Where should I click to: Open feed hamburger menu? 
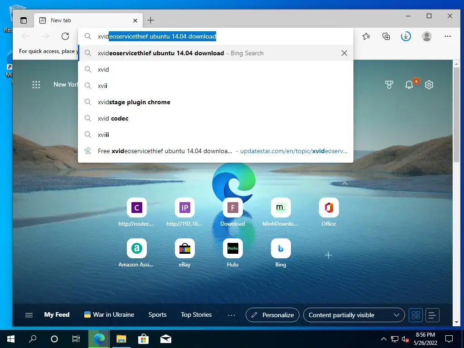pyautogui.click(x=29, y=315)
